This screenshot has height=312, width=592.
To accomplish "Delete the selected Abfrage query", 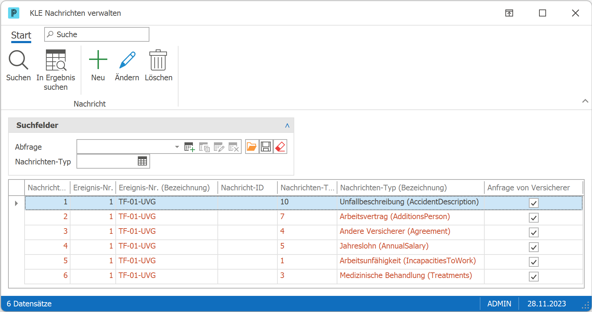I will click(234, 147).
